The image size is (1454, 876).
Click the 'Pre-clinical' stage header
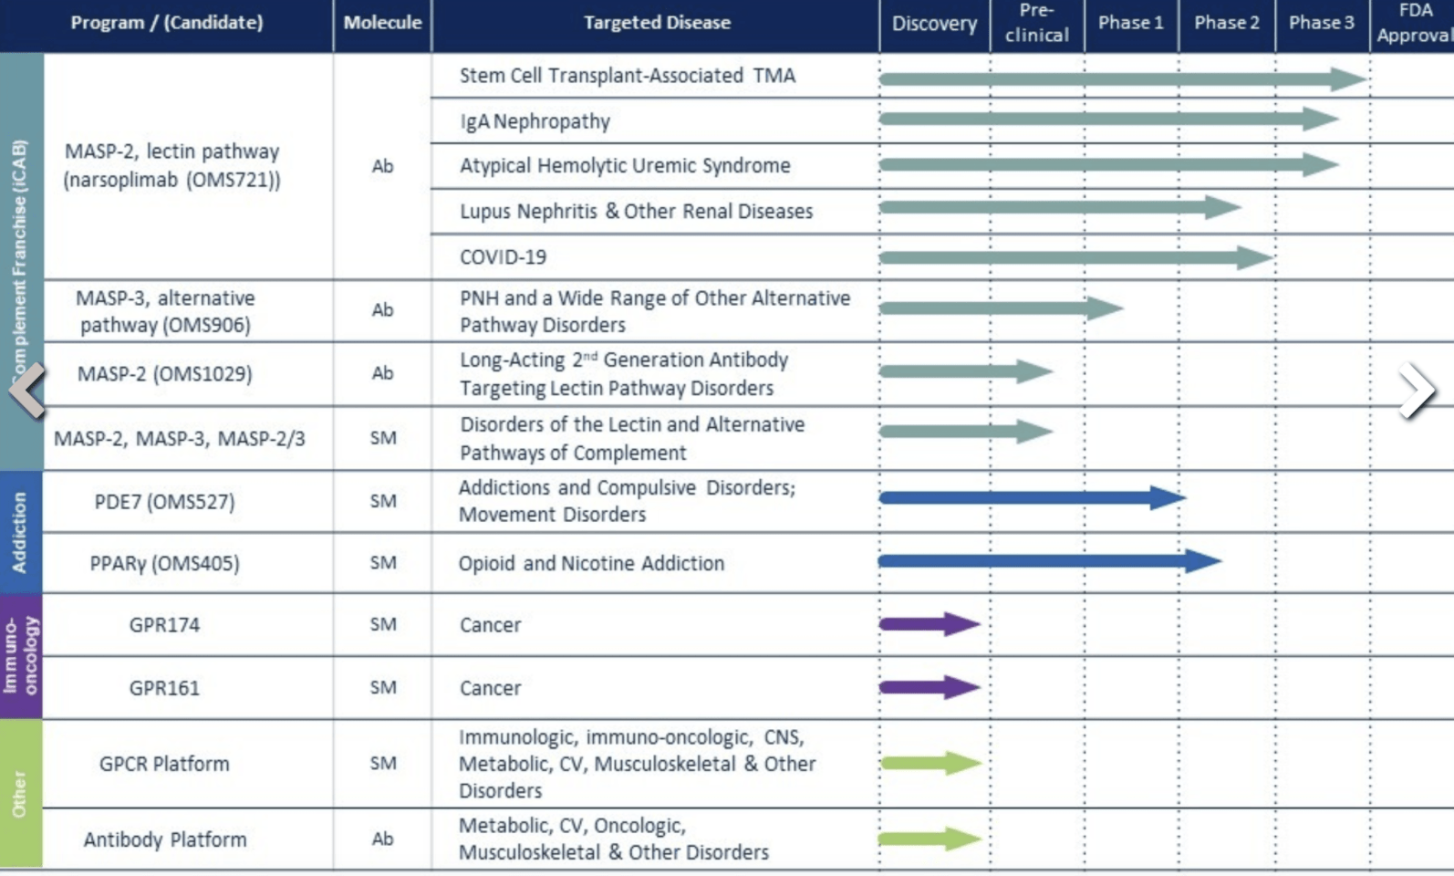coord(1037,23)
